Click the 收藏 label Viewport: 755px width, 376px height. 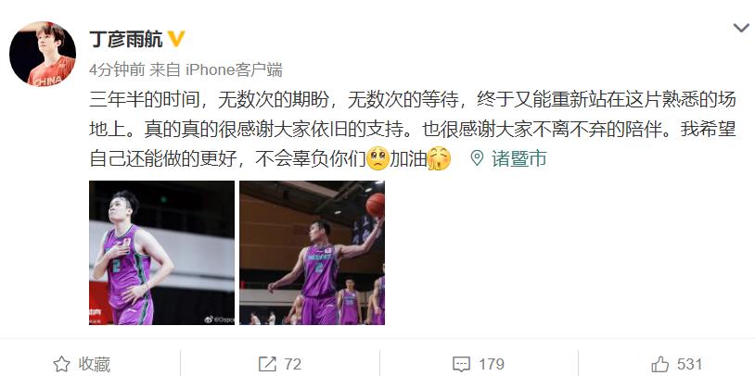(95, 364)
